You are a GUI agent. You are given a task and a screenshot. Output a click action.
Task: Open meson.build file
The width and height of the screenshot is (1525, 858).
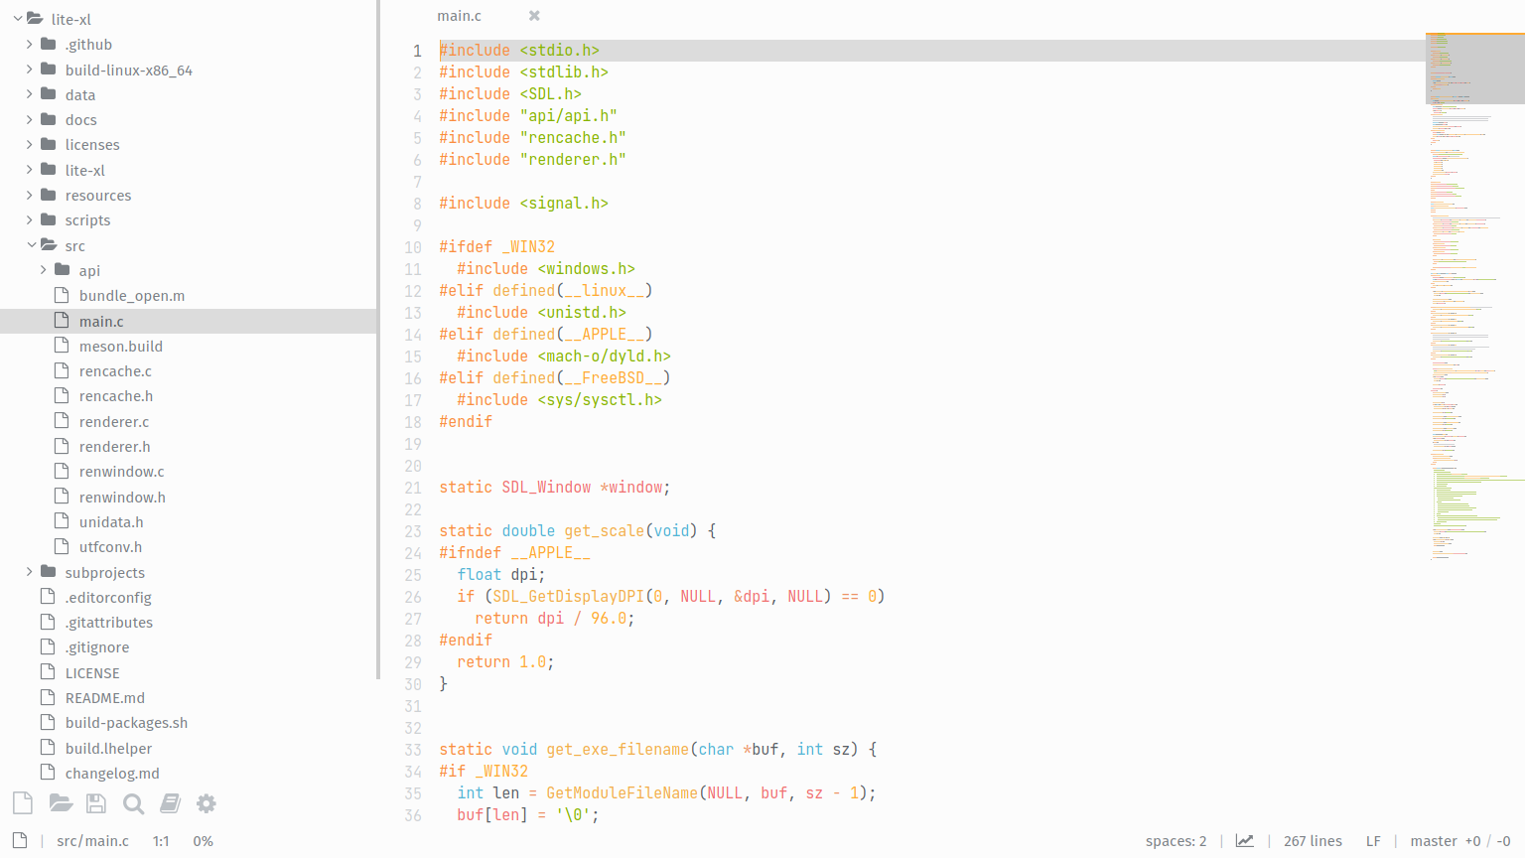point(121,346)
